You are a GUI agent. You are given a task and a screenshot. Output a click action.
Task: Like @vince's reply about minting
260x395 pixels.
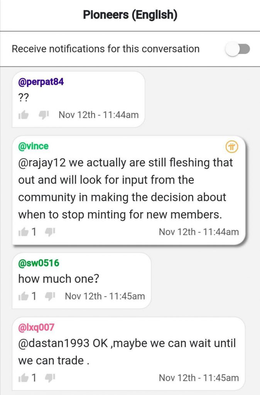coord(24,232)
